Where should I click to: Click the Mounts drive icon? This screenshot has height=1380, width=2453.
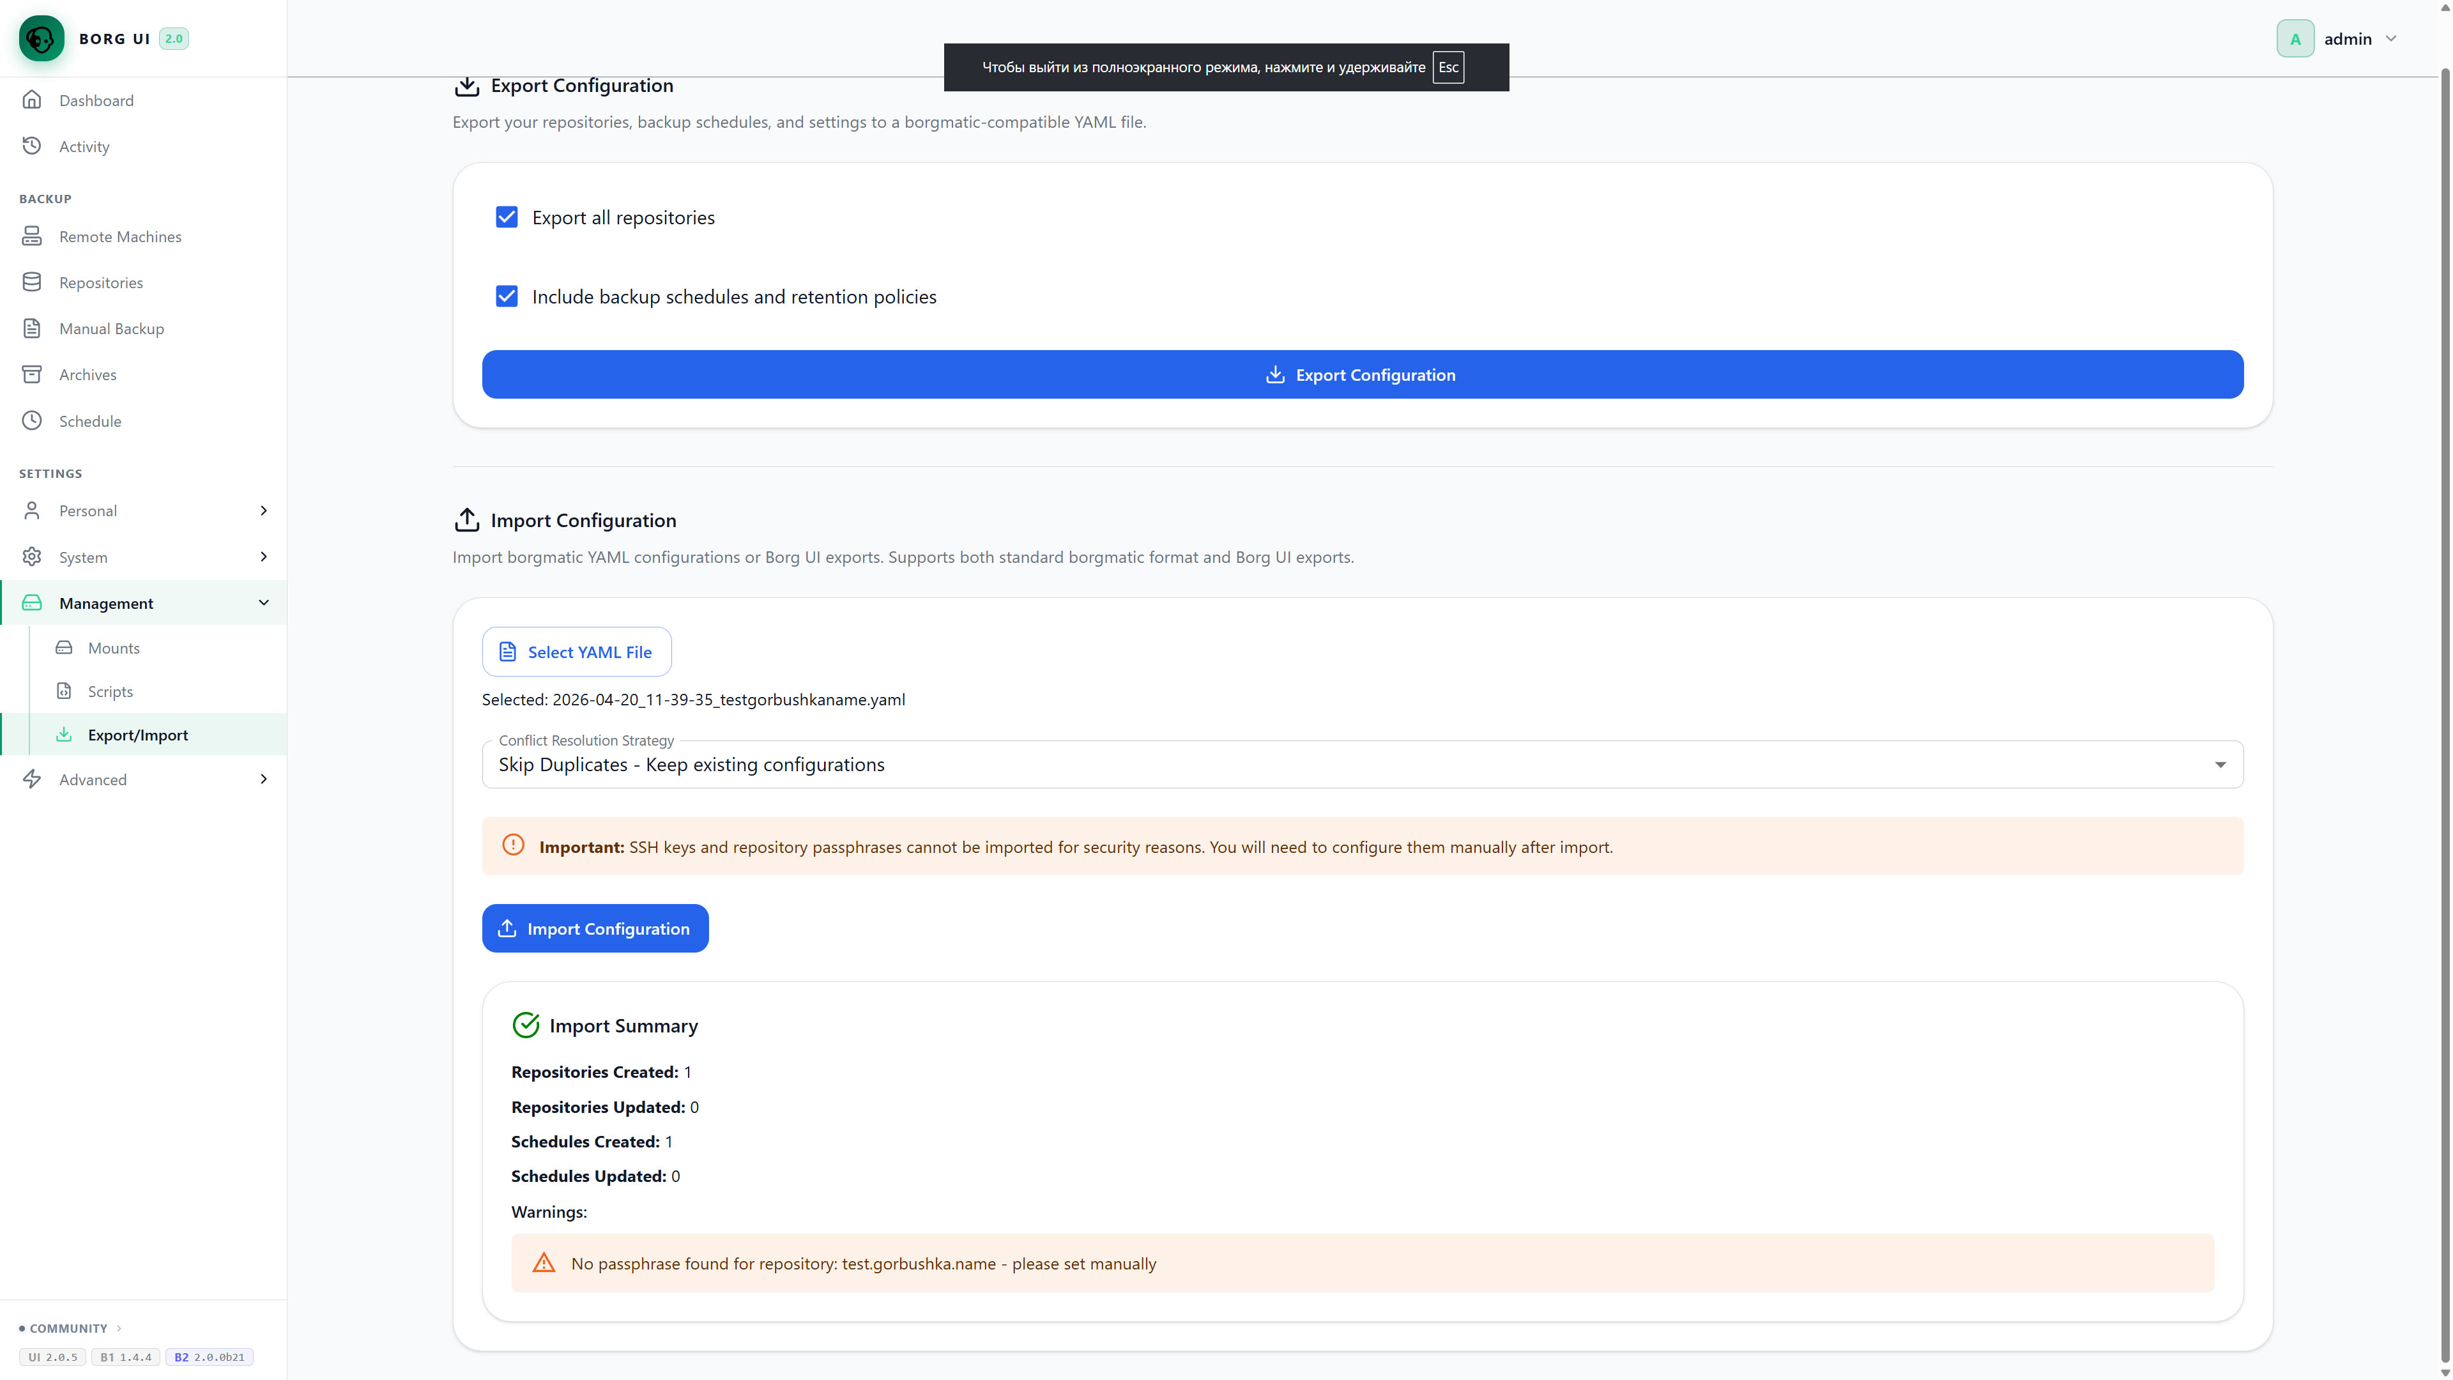point(64,648)
